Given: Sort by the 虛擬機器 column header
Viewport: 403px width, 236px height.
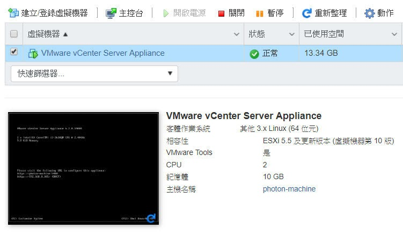Looking at the screenshot, I should click(43, 34).
